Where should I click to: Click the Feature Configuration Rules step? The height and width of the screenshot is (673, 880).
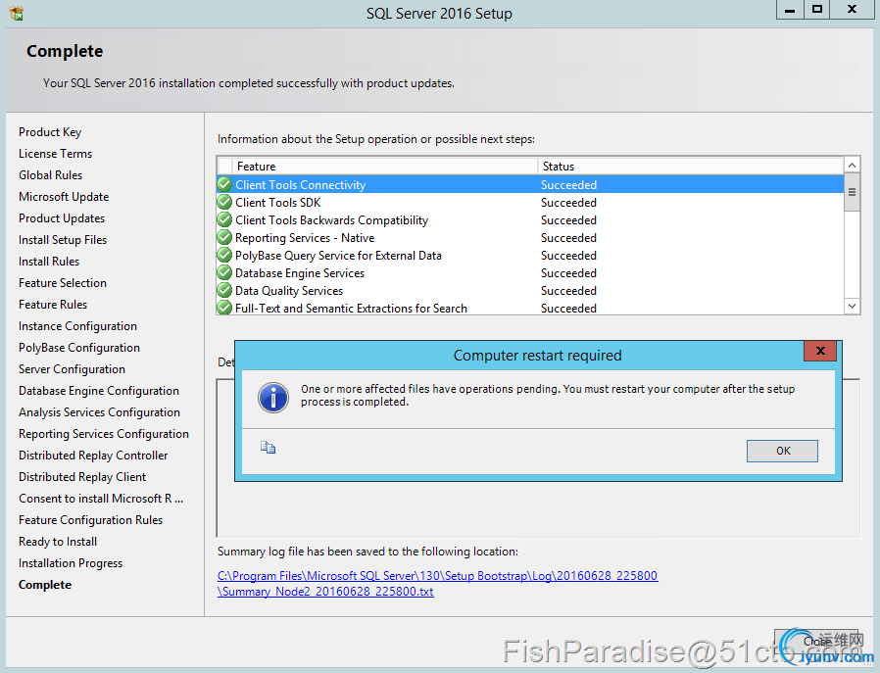coord(90,520)
